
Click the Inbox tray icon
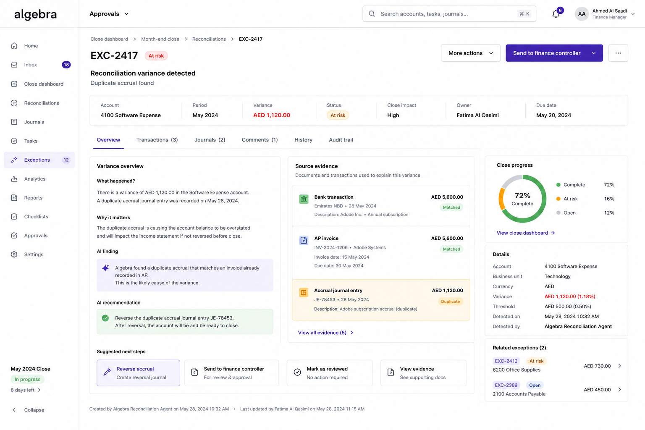[x=14, y=65]
